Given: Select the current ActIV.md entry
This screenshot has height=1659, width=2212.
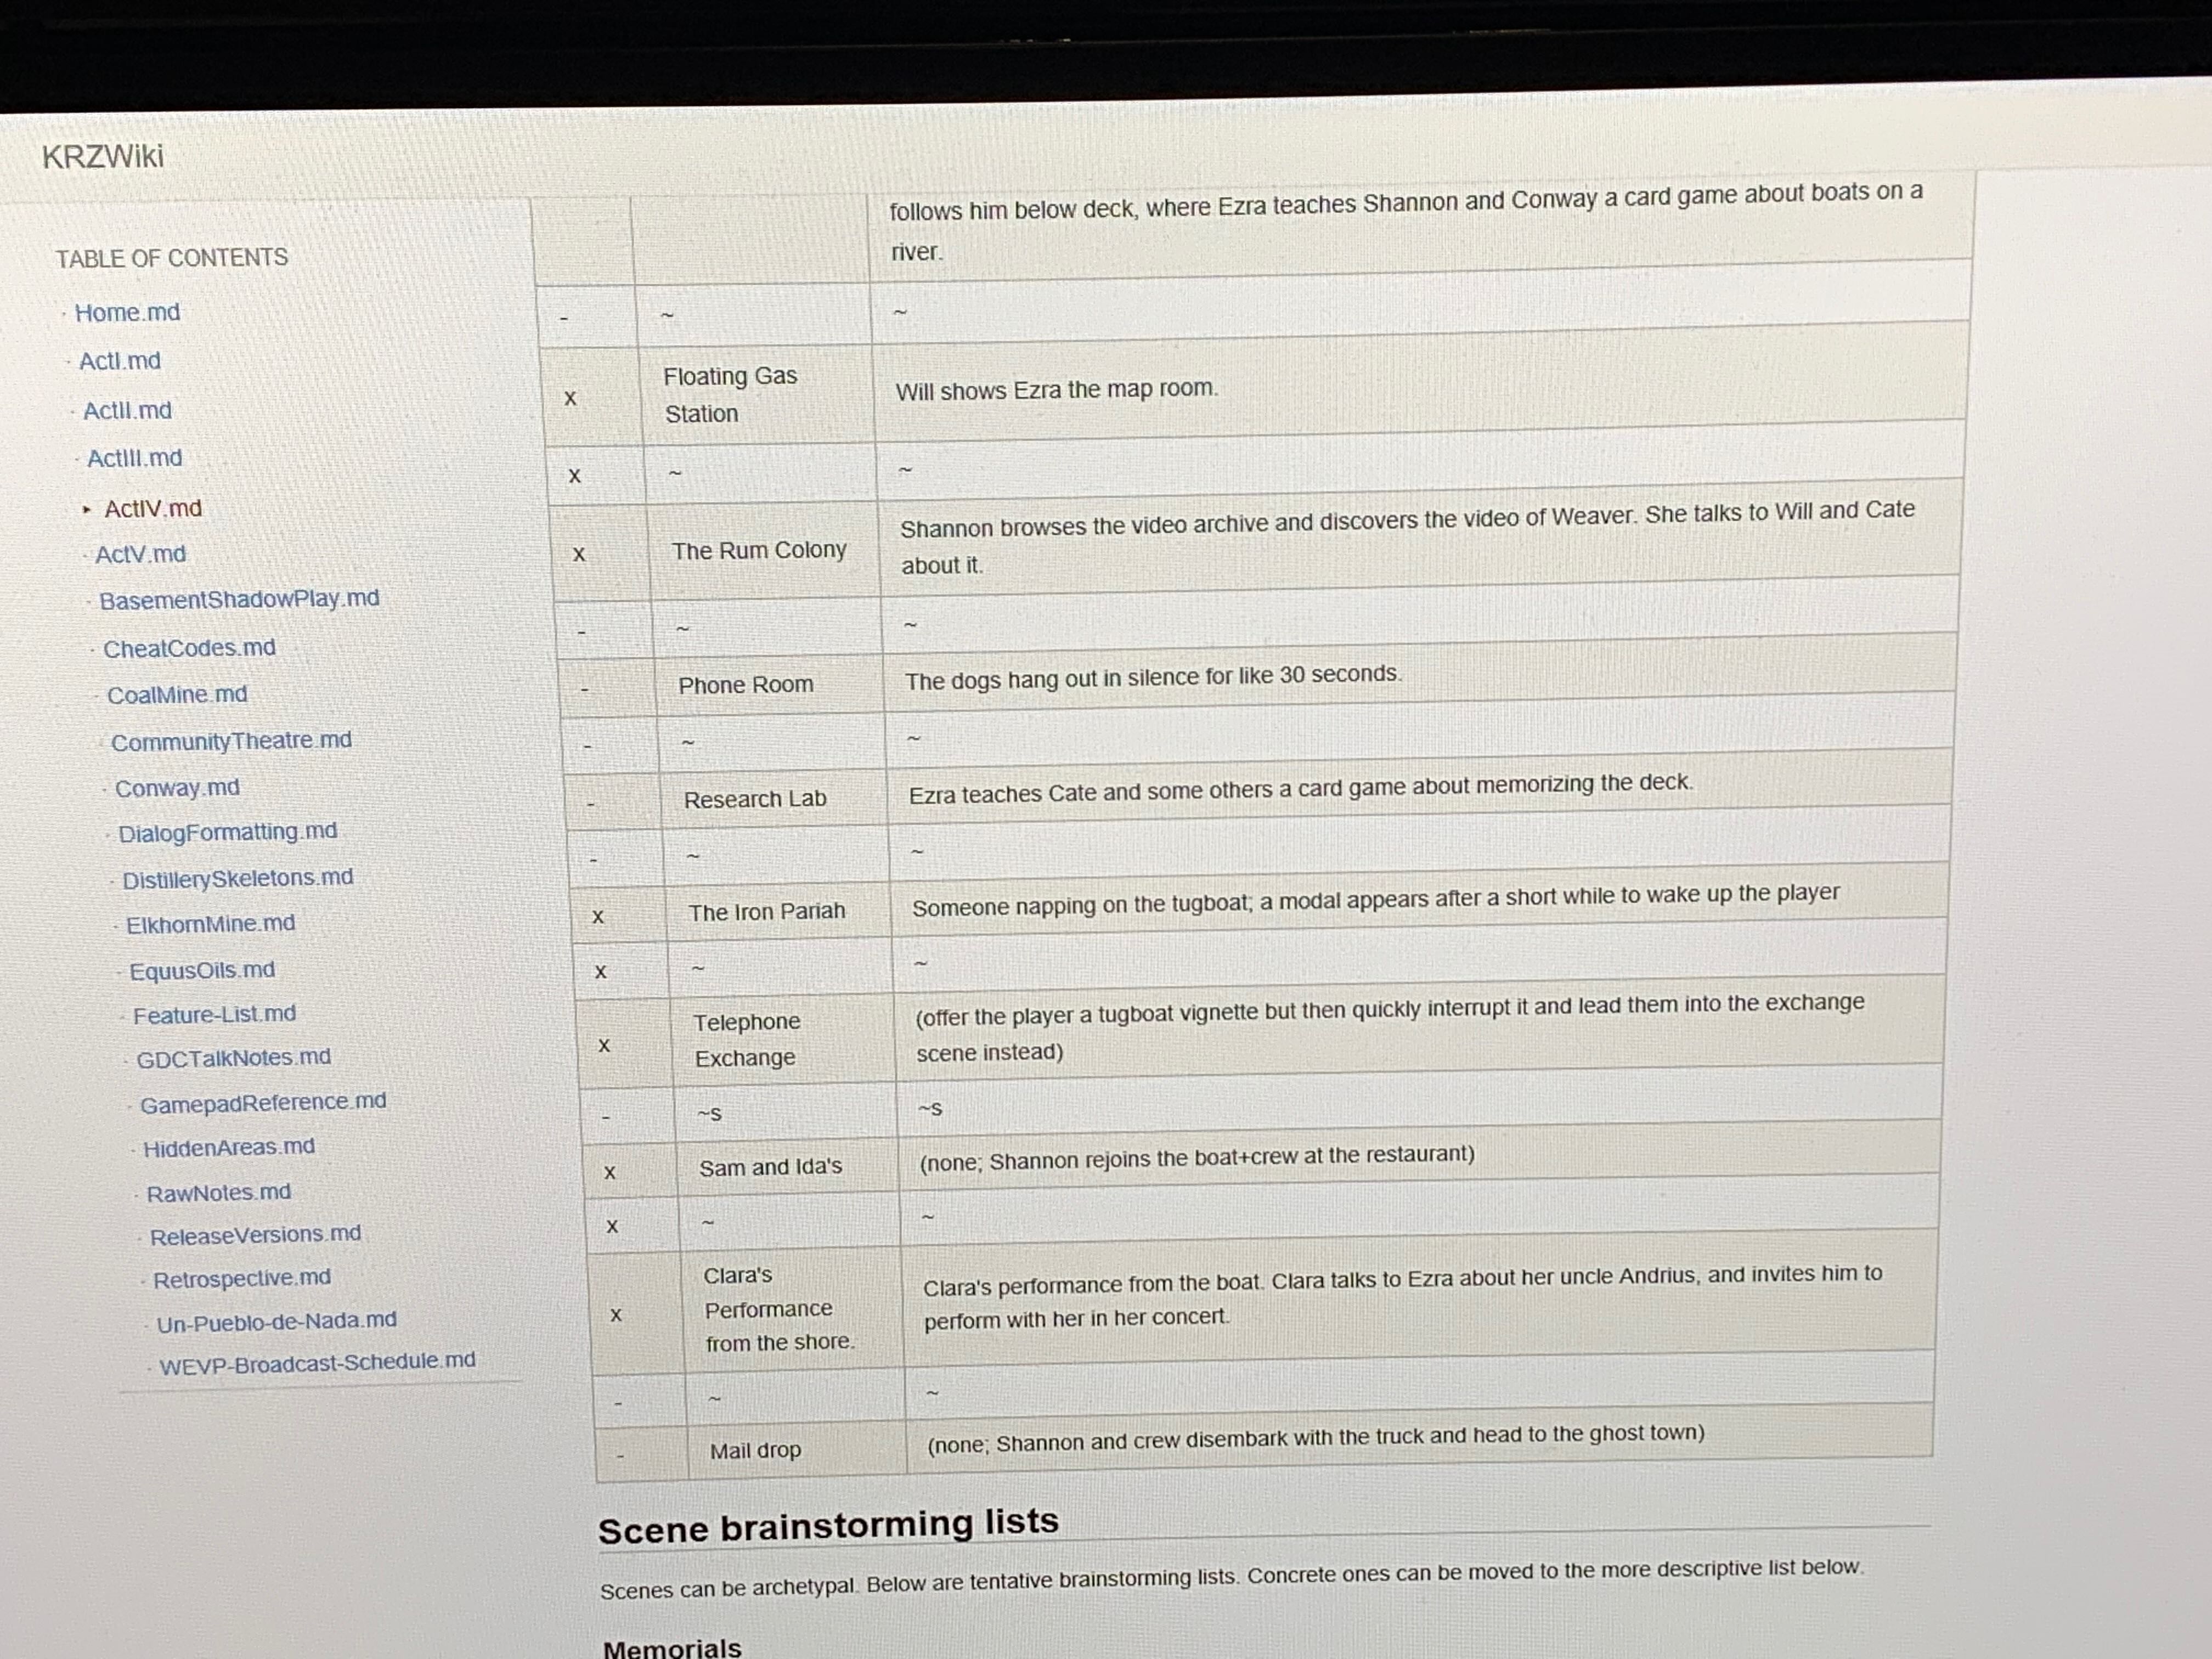Looking at the screenshot, I should tap(153, 509).
